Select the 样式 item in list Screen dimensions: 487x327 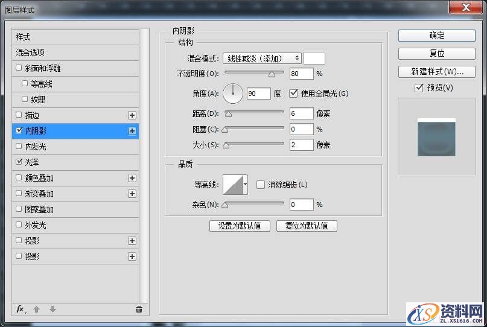pos(75,37)
